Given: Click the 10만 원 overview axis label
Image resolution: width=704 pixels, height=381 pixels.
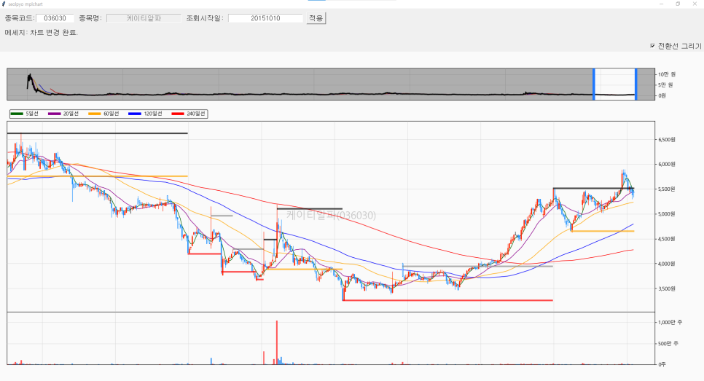Looking at the screenshot, I should pyautogui.click(x=667, y=74).
